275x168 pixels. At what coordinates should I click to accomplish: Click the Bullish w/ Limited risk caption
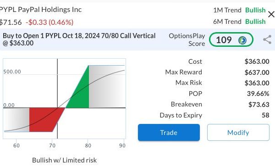pos(64,160)
